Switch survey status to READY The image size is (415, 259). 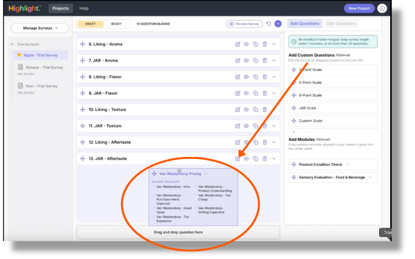coord(116,24)
